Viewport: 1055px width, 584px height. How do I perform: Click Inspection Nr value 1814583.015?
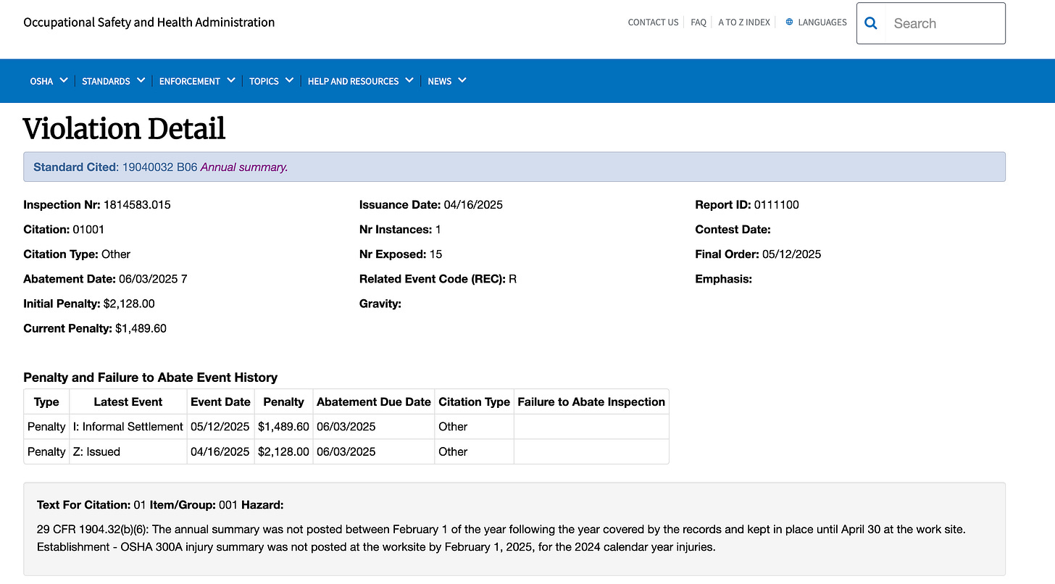pos(137,205)
